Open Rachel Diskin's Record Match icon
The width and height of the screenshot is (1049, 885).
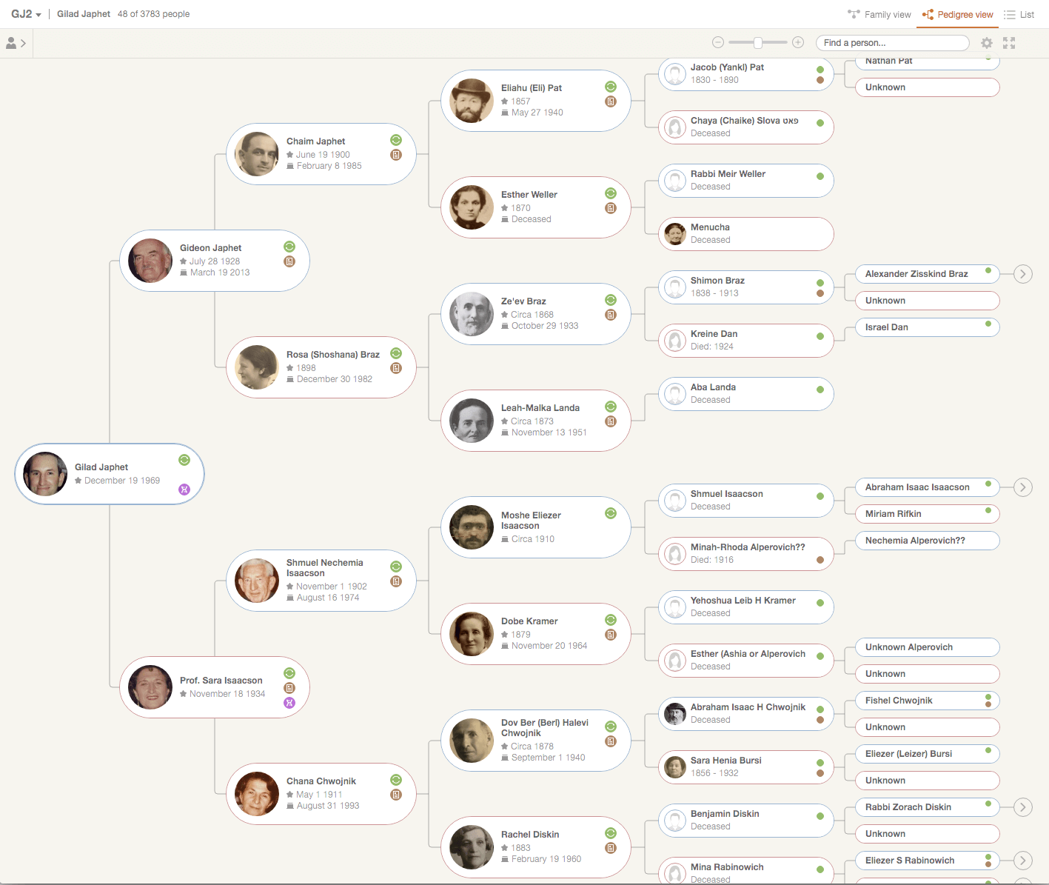coord(611,848)
